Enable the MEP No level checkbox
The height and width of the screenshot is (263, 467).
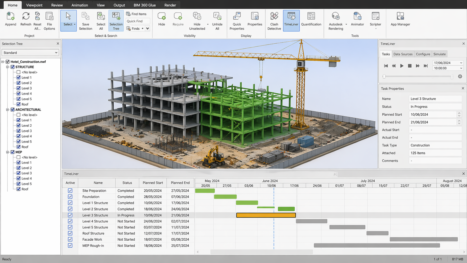click(x=18, y=157)
